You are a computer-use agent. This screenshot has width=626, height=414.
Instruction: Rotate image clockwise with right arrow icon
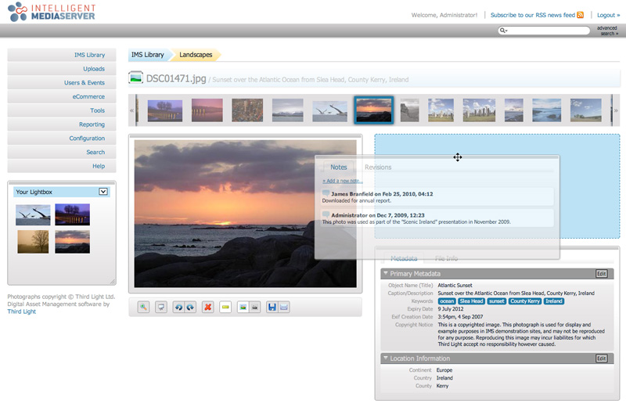click(190, 307)
